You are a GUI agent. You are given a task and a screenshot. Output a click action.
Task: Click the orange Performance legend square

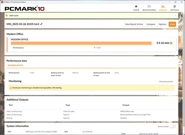(95, 48)
